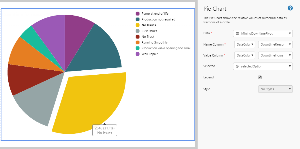Click the 'Production not required' legend label

(158, 19)
